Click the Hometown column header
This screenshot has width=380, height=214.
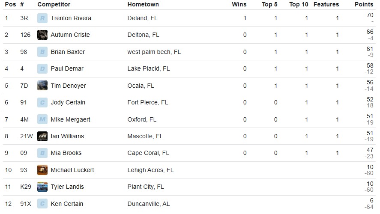point(143,4)
